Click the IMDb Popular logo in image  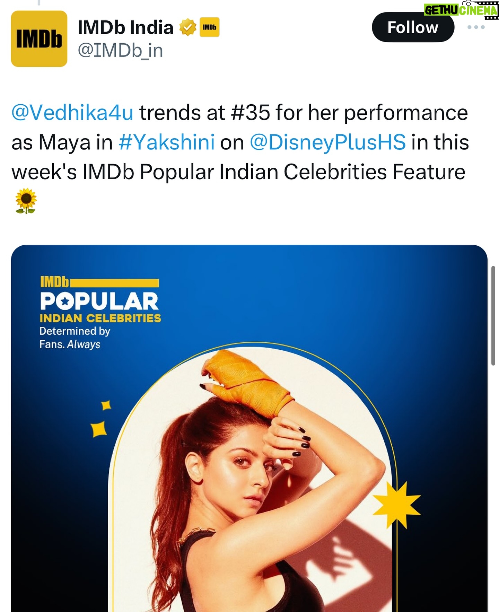click(x=99, y=295)
